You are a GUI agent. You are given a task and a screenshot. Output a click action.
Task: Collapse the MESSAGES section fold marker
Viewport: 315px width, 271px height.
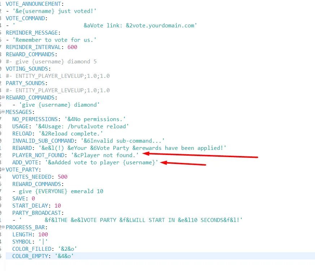point(3,112)
